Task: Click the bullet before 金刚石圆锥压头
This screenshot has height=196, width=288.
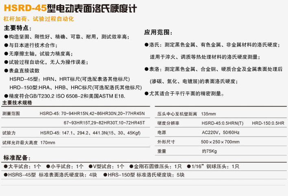Action: click(x=131, y=166)
